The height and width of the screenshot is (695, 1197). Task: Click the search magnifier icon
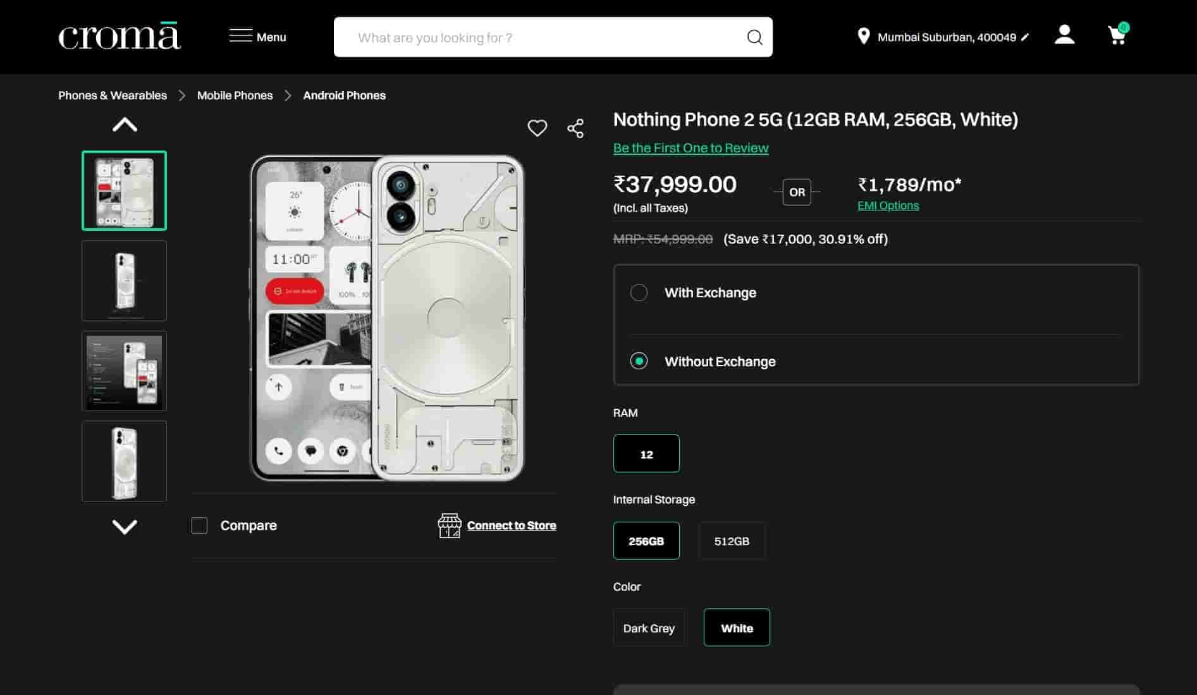(754, 37)
